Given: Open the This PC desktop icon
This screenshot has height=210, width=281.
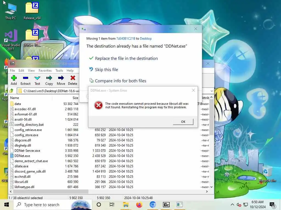Looking at the screenshot, I should point(11,11).
